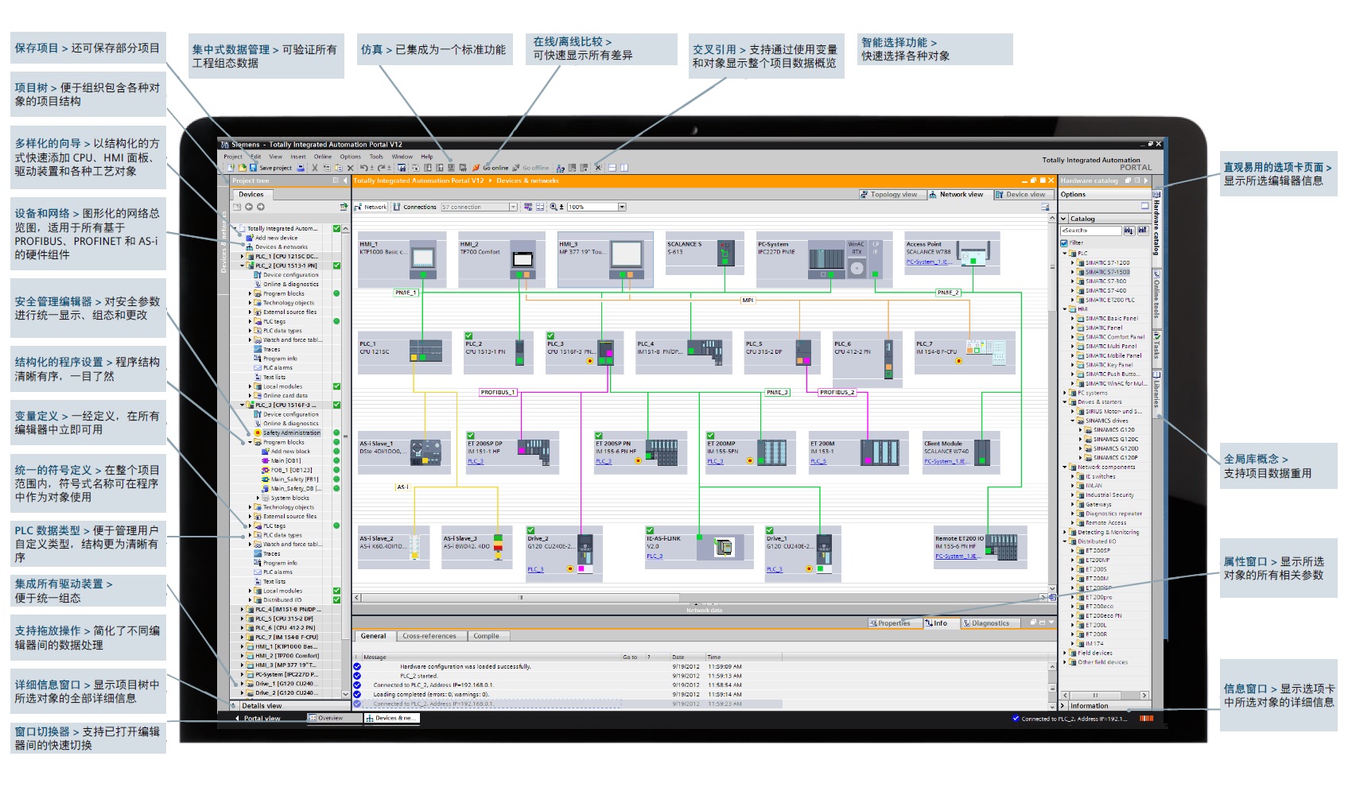The image size is (1352, 795).
Task: Click the Add new device icon in the tree
Action: click(250, 238)
